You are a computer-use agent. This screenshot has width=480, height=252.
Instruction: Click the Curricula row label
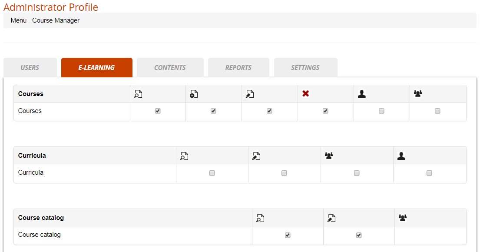click(x=30, y=172)
